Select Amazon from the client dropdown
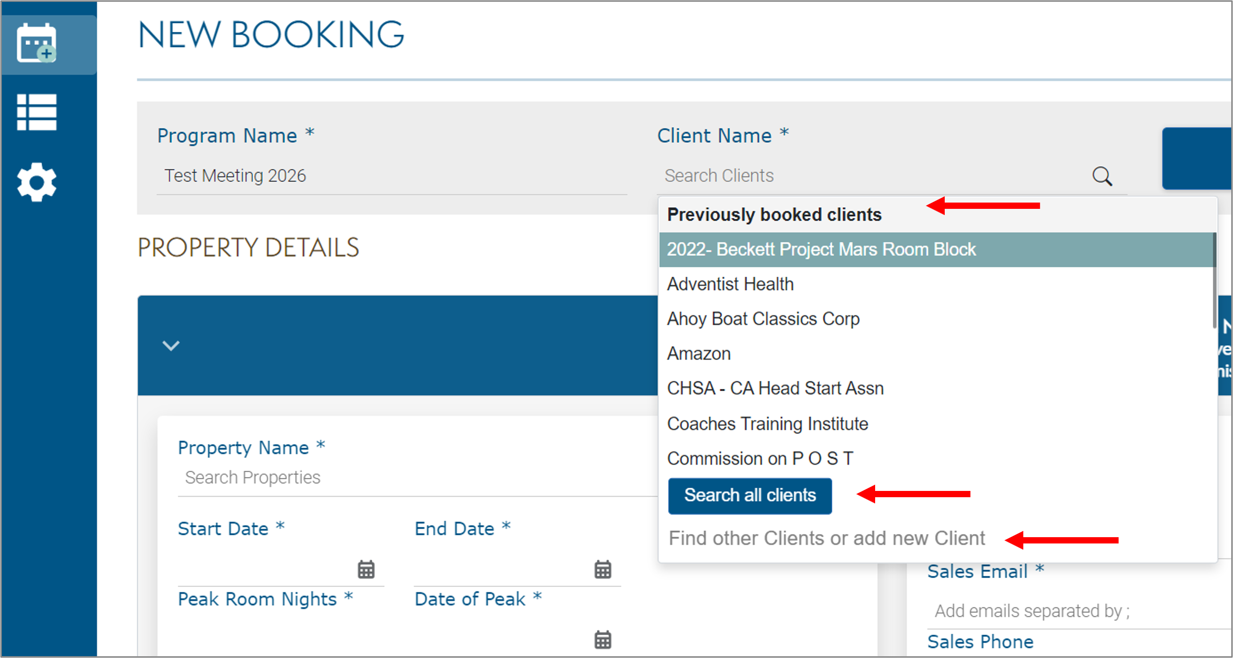Screen dimensions: 1233x658 coord(698,353)
